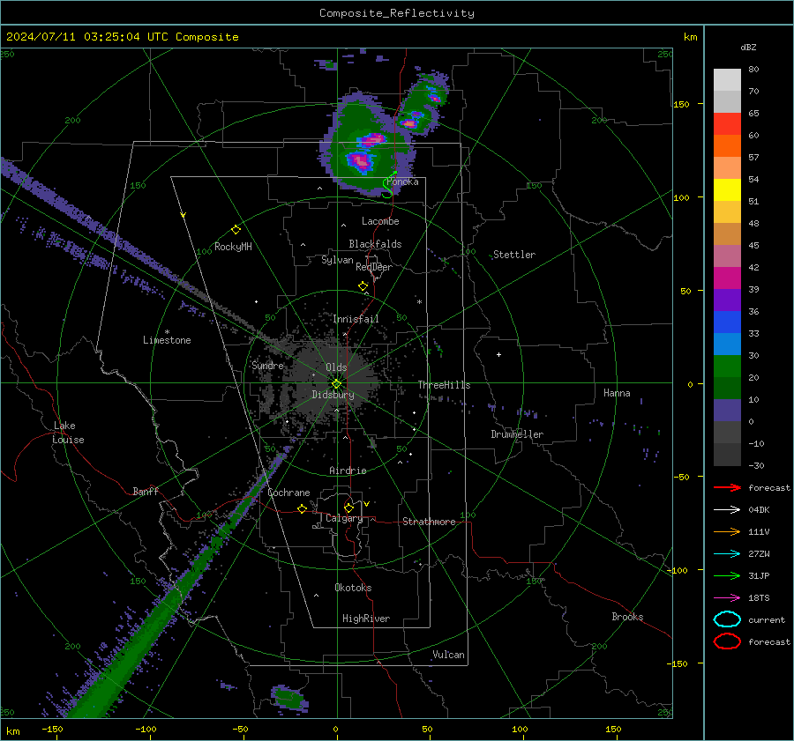
Task: Click the light gray 80 dBZ swatch
Action: tap(727, 80)
